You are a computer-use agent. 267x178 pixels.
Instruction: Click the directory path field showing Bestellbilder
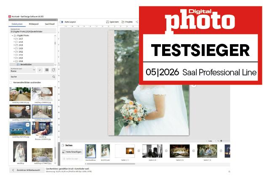(33, 32)
